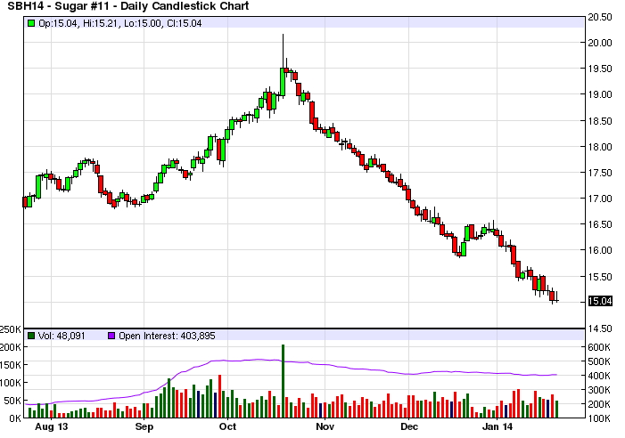
Task: Click the Sep date axis label
Action: pos(144,426)
